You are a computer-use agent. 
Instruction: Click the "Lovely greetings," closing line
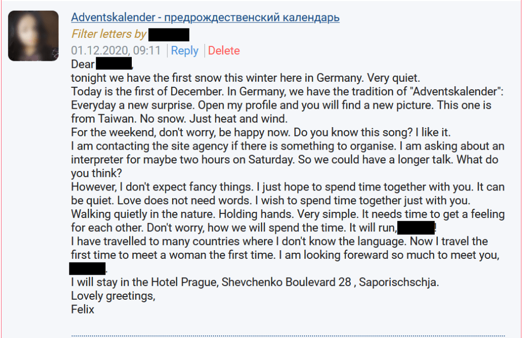(113, 296)
